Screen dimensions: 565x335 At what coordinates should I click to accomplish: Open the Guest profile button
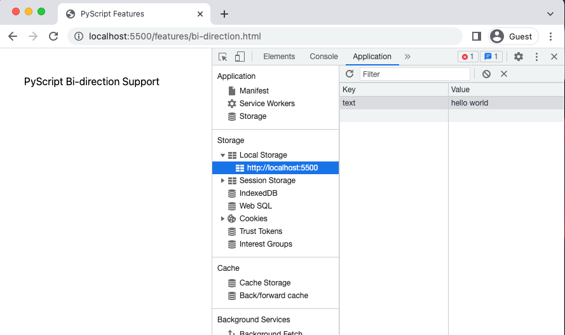click(x=514, y=36)
